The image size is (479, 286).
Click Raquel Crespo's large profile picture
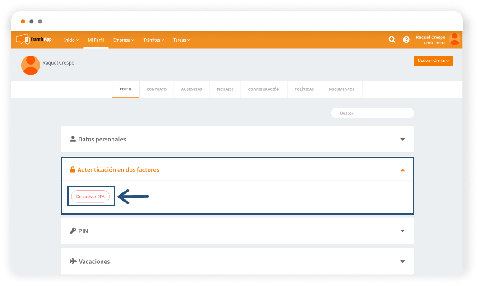(31, 65)
